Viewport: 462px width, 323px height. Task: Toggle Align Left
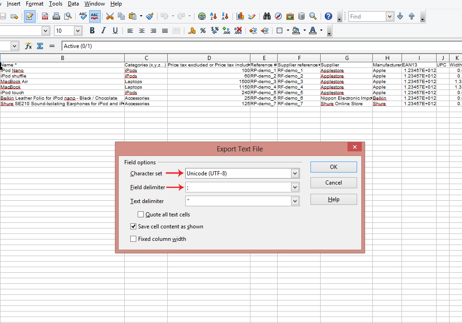click(130, 30)
